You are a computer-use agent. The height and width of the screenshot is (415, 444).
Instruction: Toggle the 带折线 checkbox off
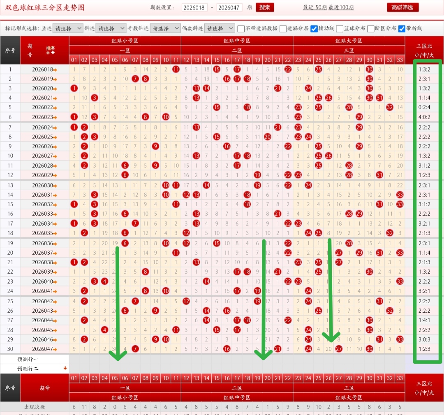pos(402,28)
